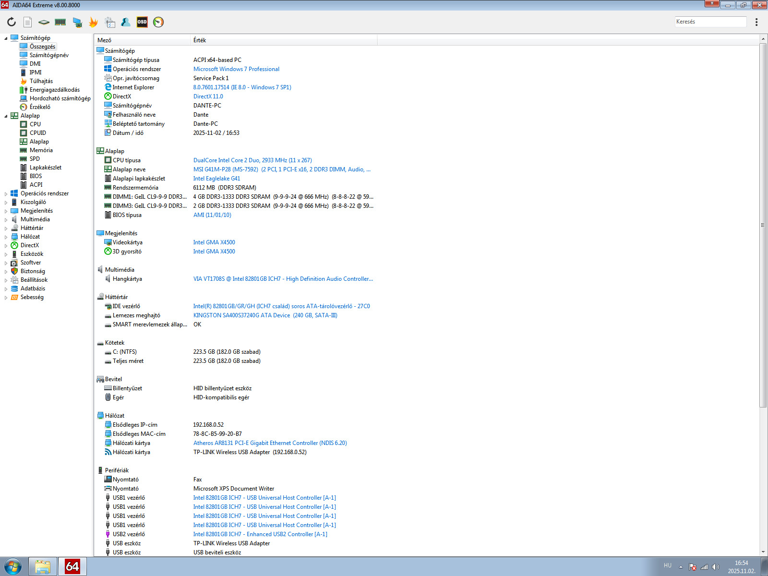
Task: Select the CPUID tree icon
Action: (24, 133)
